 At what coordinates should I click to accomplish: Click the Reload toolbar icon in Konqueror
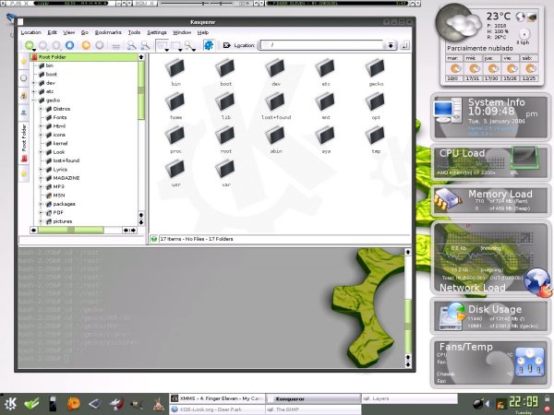tap(86, 44)
